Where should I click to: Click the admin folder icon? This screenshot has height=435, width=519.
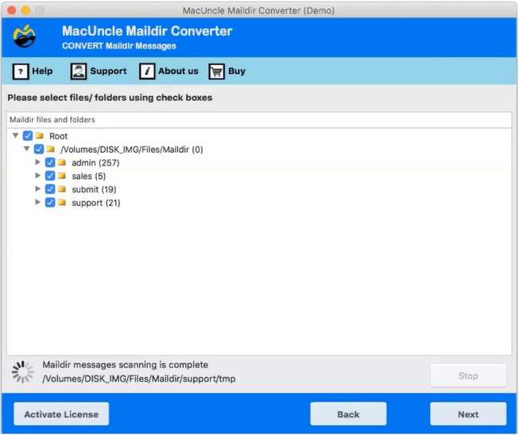pos(62,162)
